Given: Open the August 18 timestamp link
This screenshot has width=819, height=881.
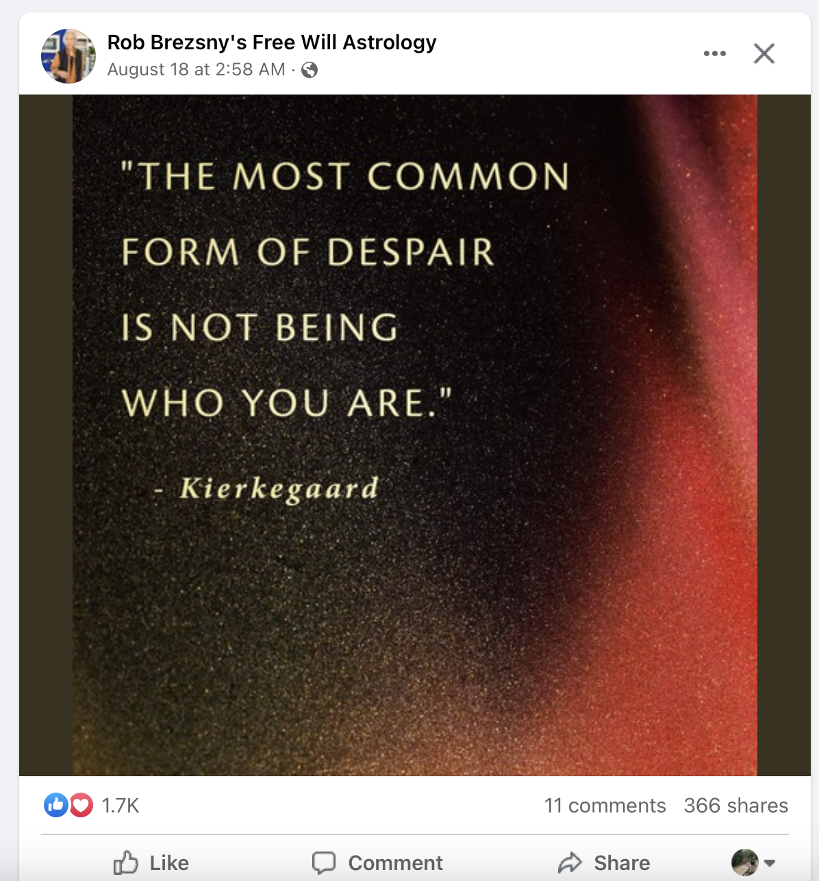Looking at the screenshot, I should (196, 70).
